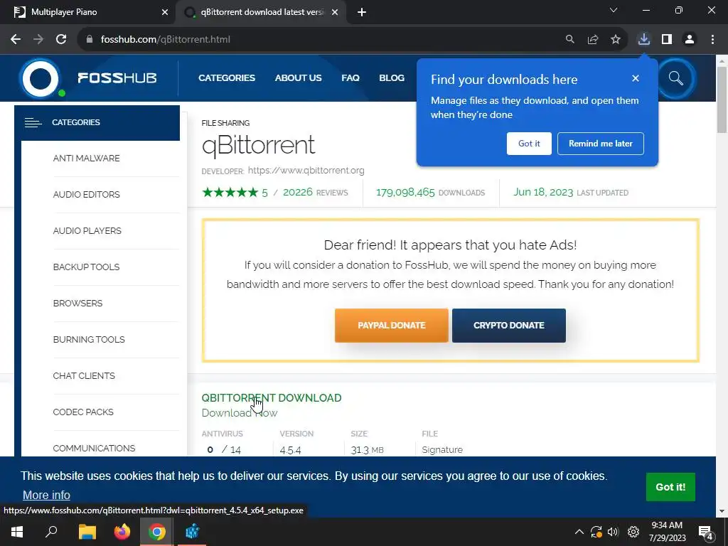728x546 pixels.
Task: Click the zoom magnifier icon in address bar
Action: (569, 40)
